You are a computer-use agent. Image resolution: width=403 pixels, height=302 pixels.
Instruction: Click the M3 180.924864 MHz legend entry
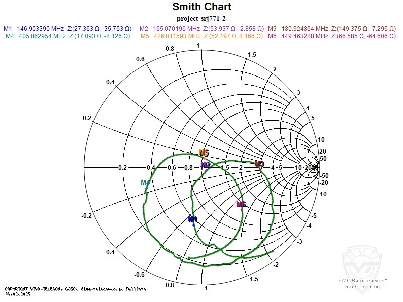point(332,29)
